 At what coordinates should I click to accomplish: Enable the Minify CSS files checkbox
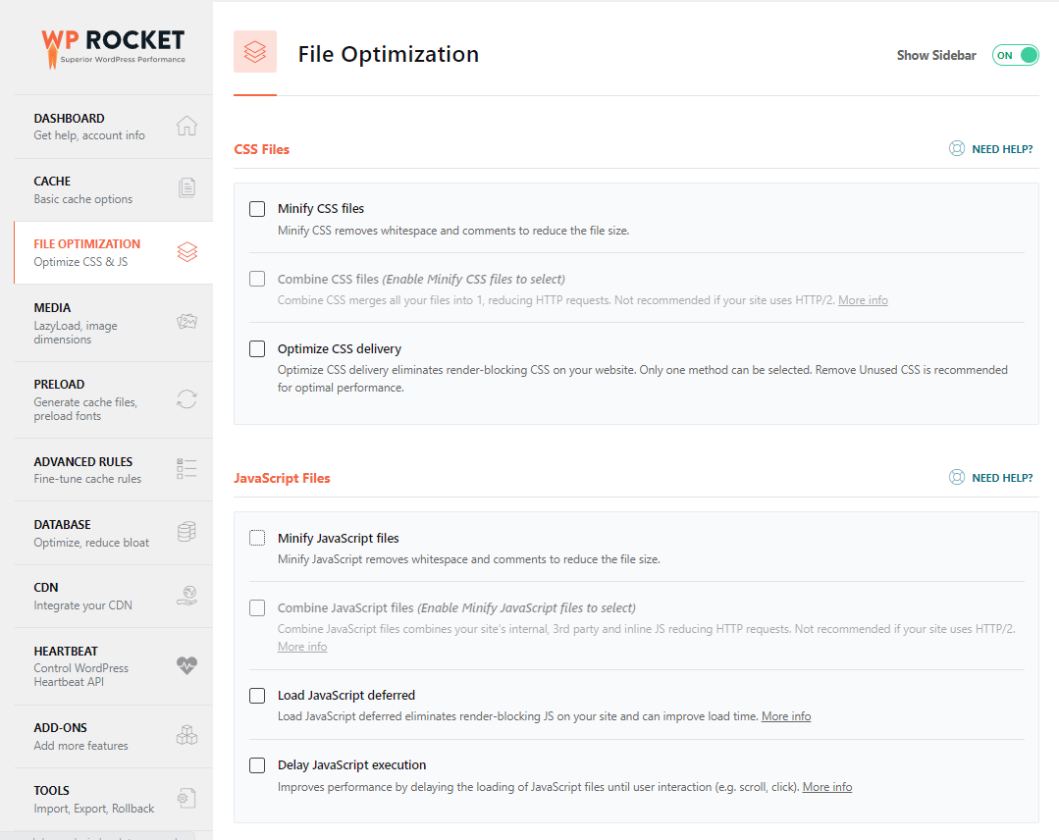[x=257, y=208]
